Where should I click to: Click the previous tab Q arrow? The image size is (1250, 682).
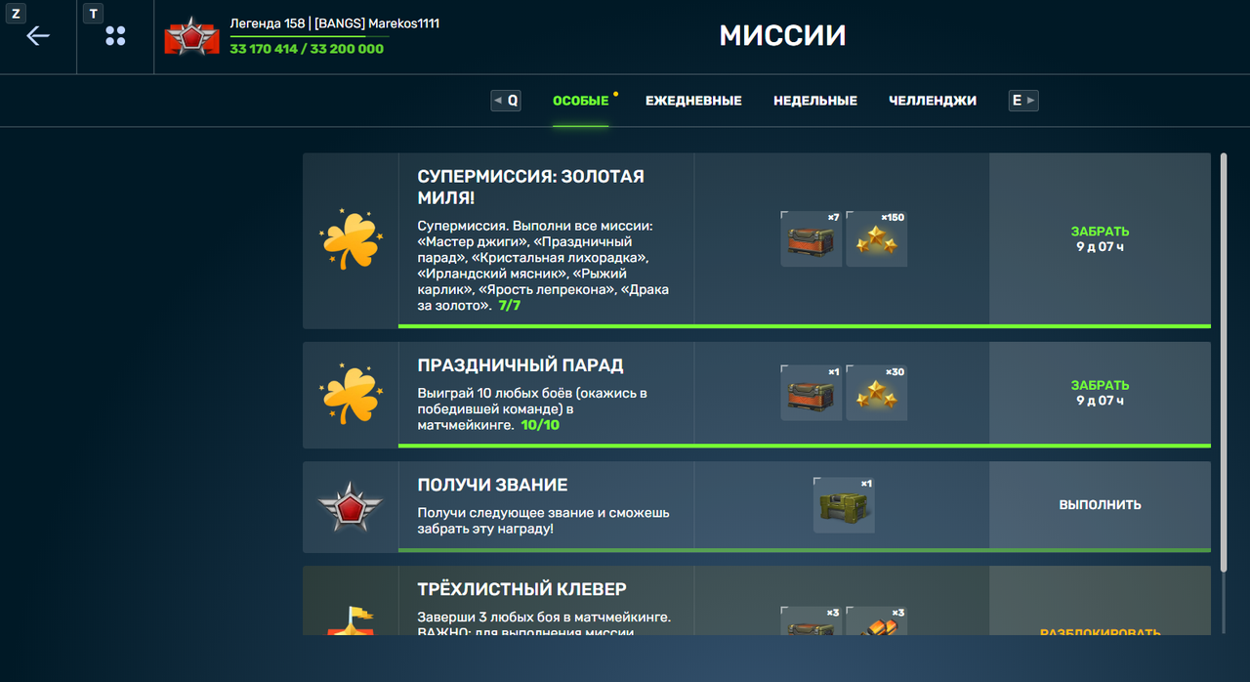click(506, 100)
